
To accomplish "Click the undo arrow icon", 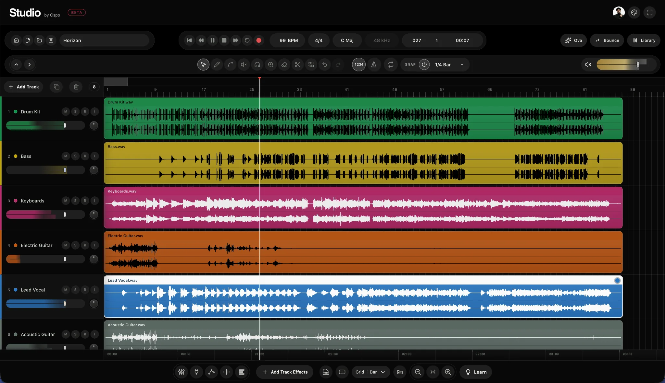I will 324,64.
